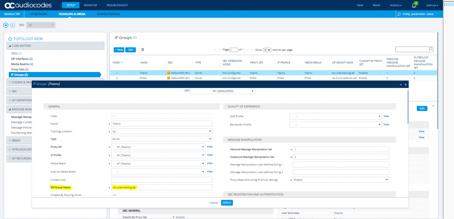Viewport: 454px width, 219px height.
Task: Open the IP NETWORK tab
Action: [x=39, y=14]
